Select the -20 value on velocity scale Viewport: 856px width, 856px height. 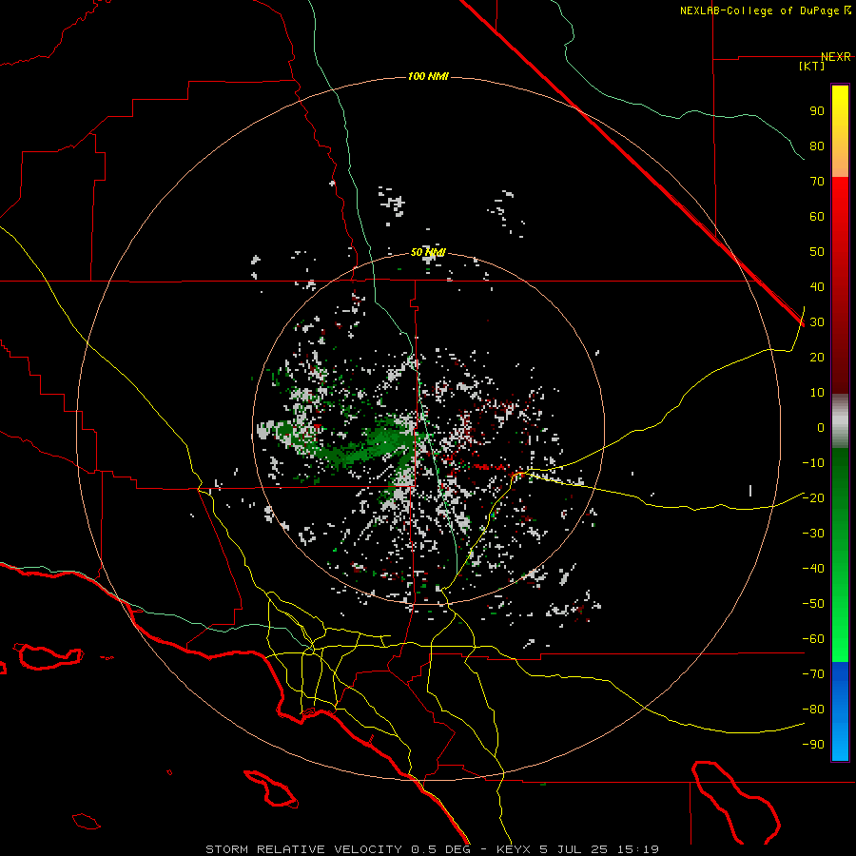point(813,498)
